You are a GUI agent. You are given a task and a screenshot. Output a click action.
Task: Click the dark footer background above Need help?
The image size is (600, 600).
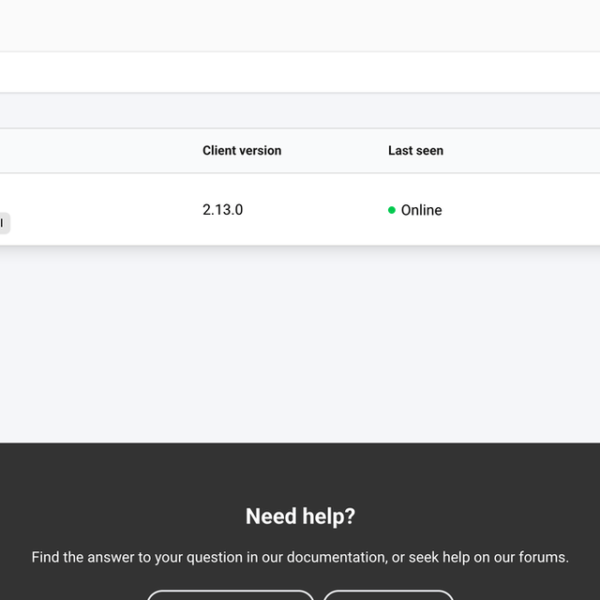coord(300,472)
